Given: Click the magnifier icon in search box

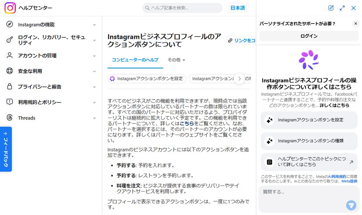Looking at the screenshot, I should point(147,8).
